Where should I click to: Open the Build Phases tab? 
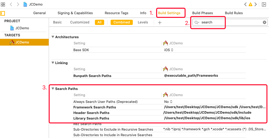click(202, 13)
